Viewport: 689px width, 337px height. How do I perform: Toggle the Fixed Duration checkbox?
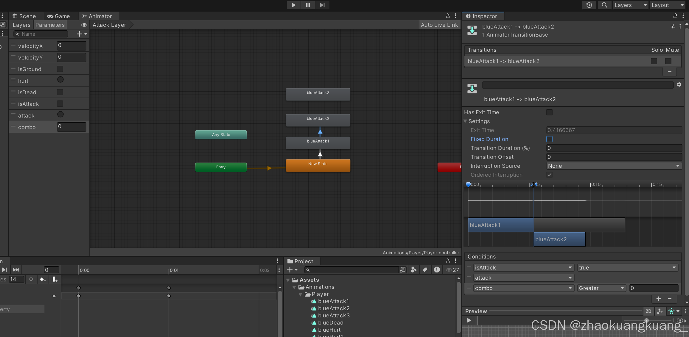click(x=549, y=139)
